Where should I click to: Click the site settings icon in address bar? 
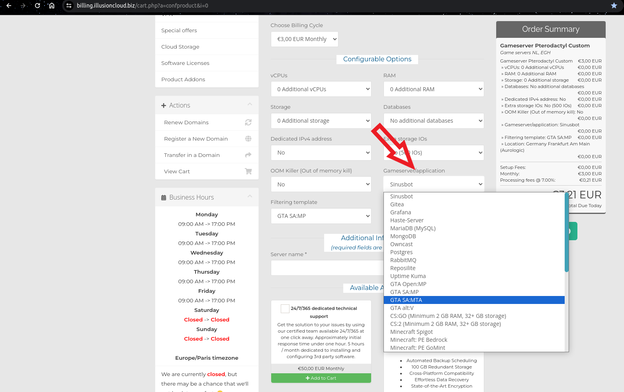click(x=69, y=6)
